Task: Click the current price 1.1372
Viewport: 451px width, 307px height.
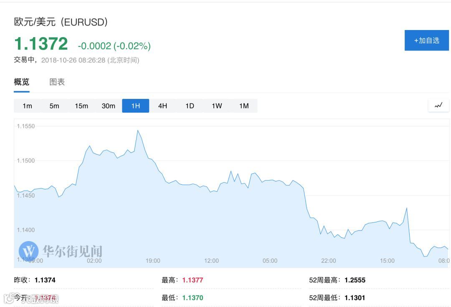Action: coord(41,44)
